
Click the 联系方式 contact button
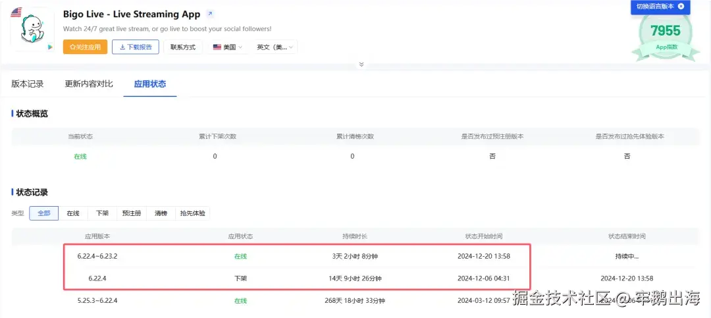point(183,47)
